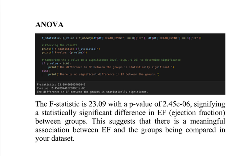Viewport: 239px width, 156px height.
Task: Click the f_oneway function call in code
Action: pyautogui.click(x=84, y=38)
